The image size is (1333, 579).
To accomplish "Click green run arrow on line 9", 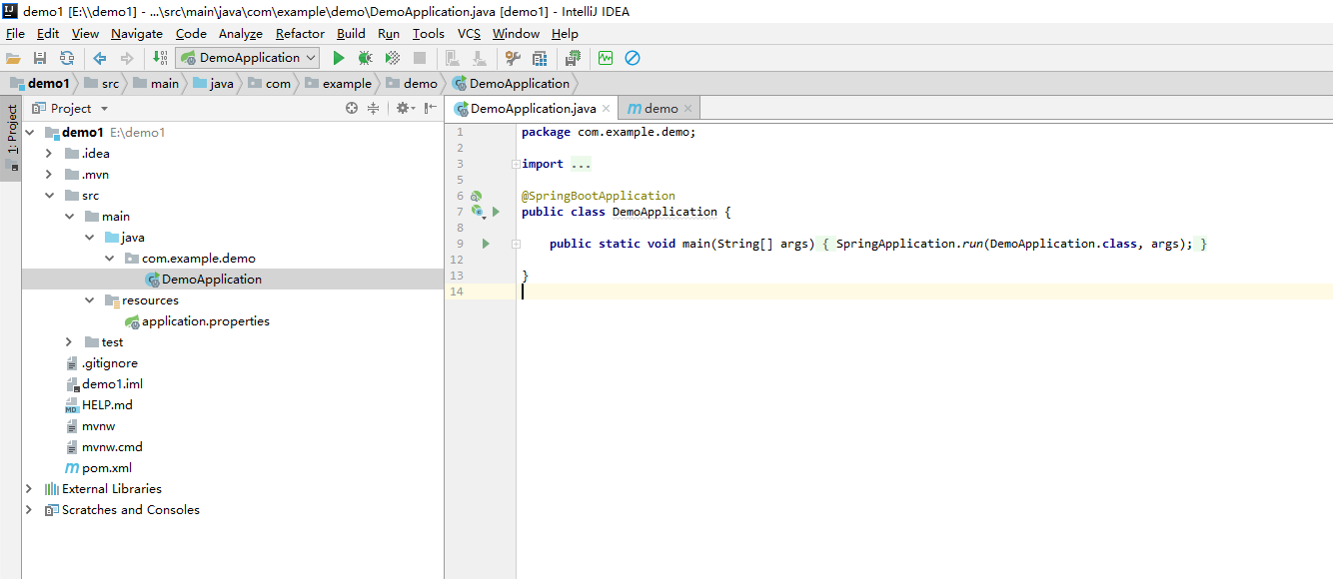I will [x=486, y=244].
